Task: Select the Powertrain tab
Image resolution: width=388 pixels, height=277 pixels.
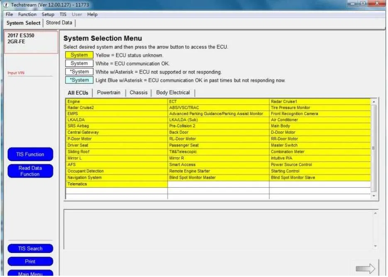Action: [108, 93]
